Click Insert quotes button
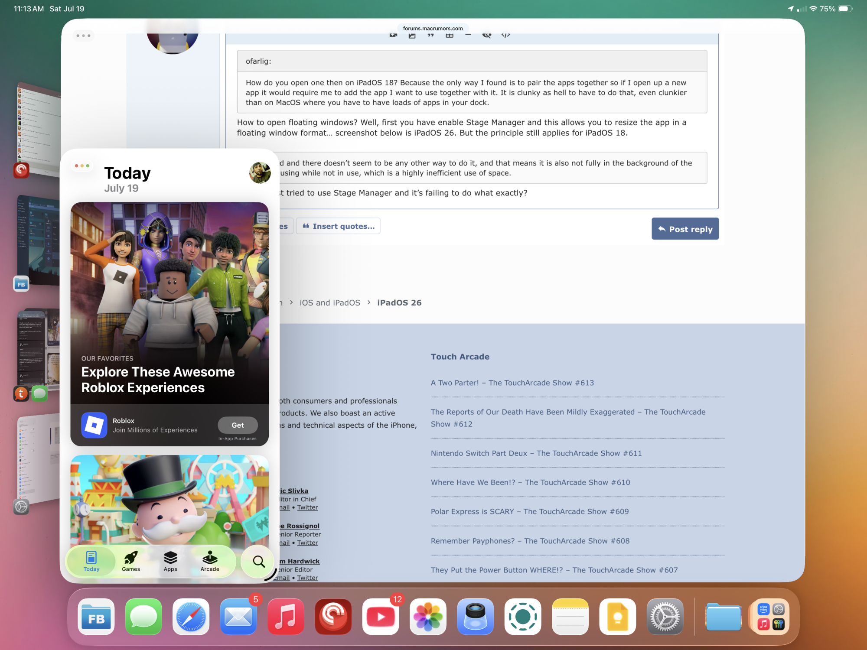867x650 pixels. [338, 226]
